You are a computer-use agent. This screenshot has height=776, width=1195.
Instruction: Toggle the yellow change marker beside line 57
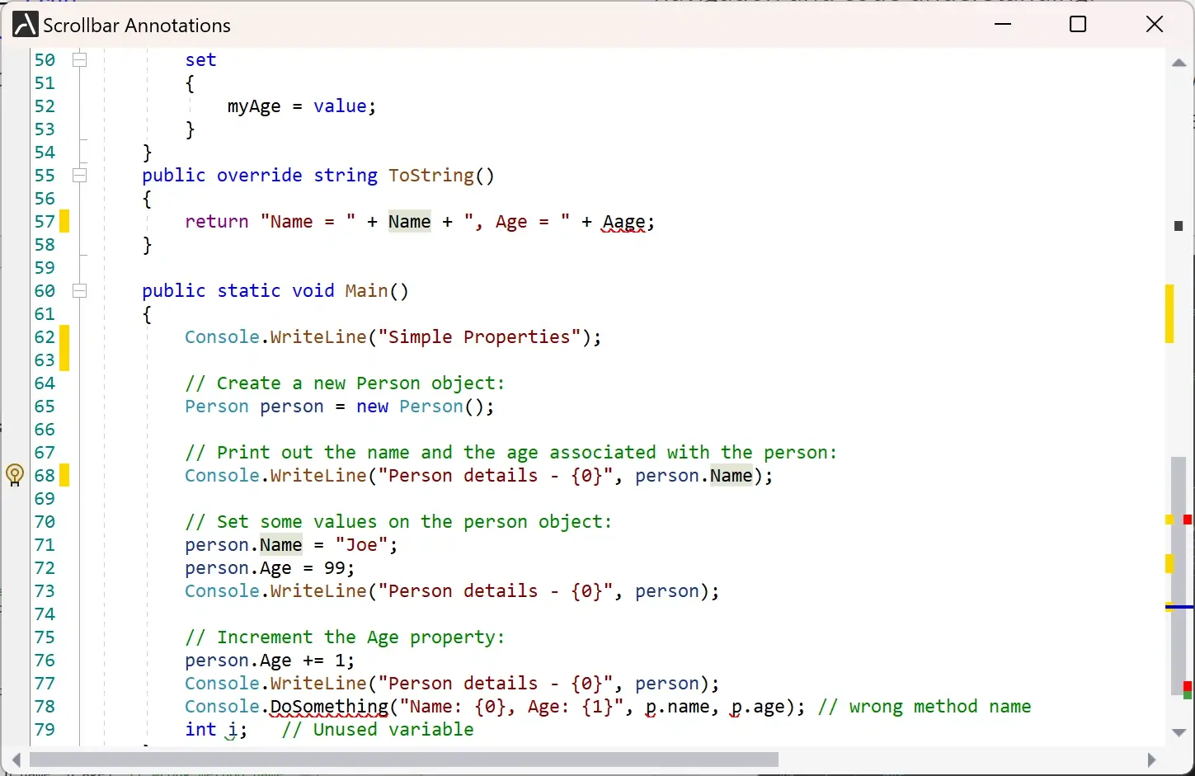click(x=64, y=221)
